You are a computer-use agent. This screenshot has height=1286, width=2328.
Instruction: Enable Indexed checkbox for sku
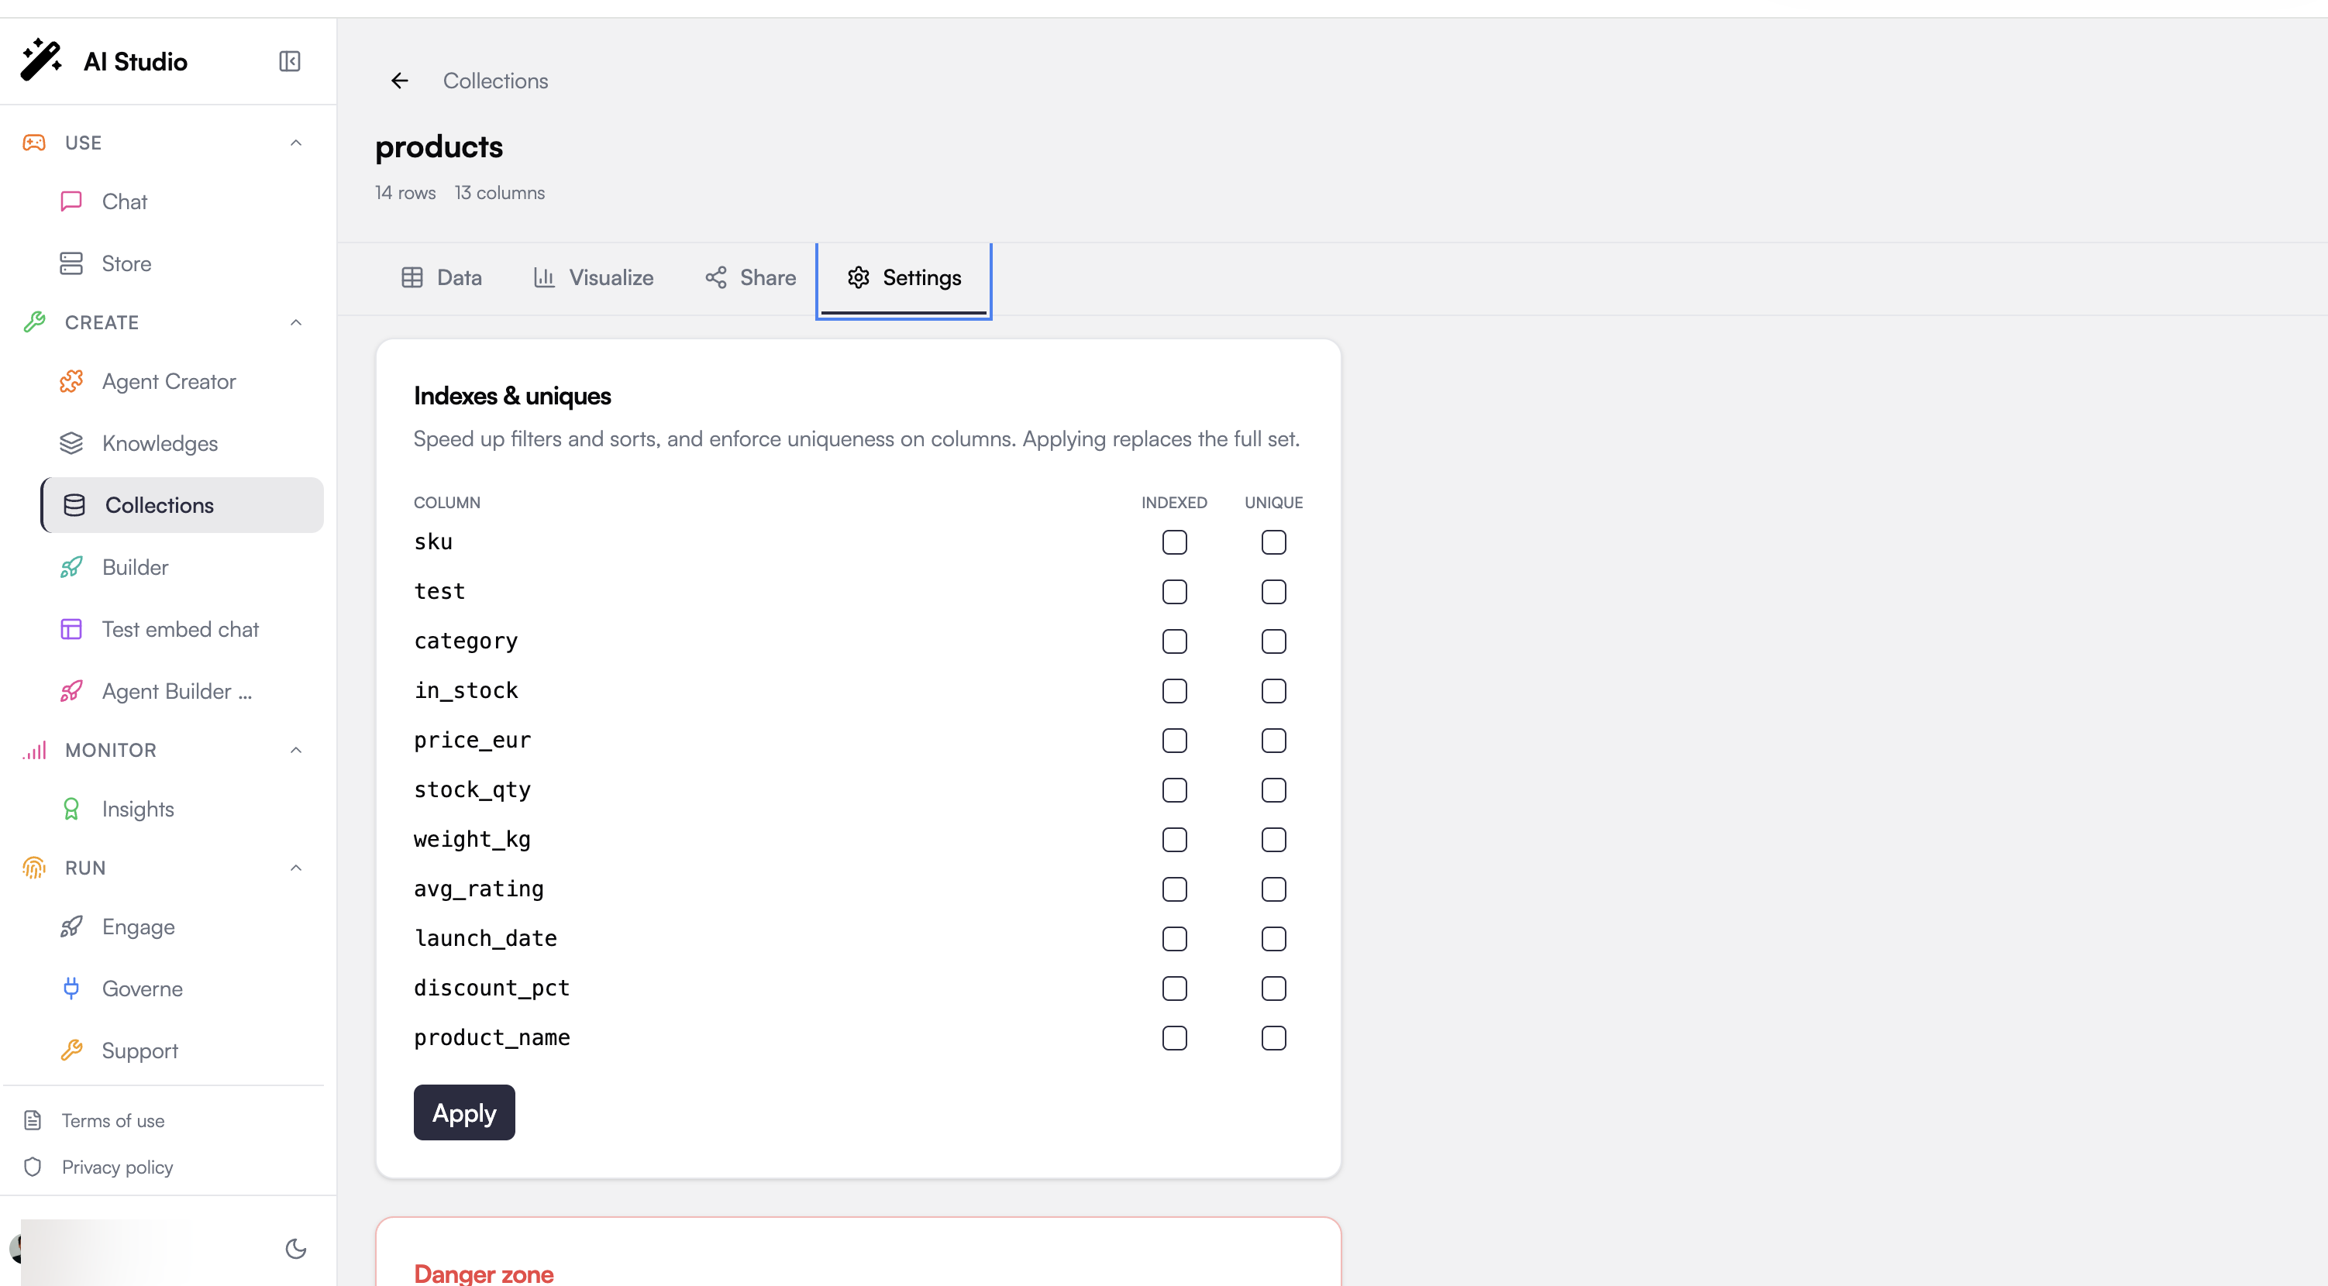pyautogui.click(x=1174, y=542)
